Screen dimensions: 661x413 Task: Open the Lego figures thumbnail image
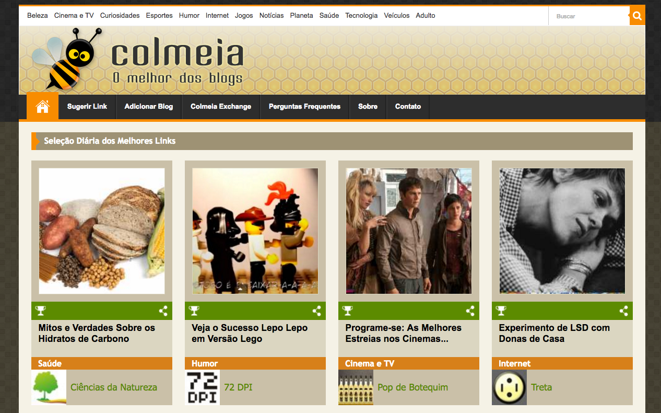[x=255, y=231]
